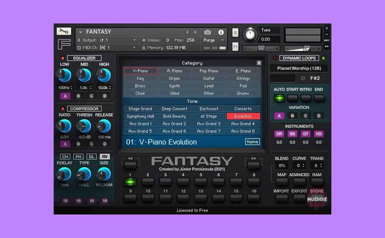Select the Drums category
385x238 pixels.
coord(243,93)
